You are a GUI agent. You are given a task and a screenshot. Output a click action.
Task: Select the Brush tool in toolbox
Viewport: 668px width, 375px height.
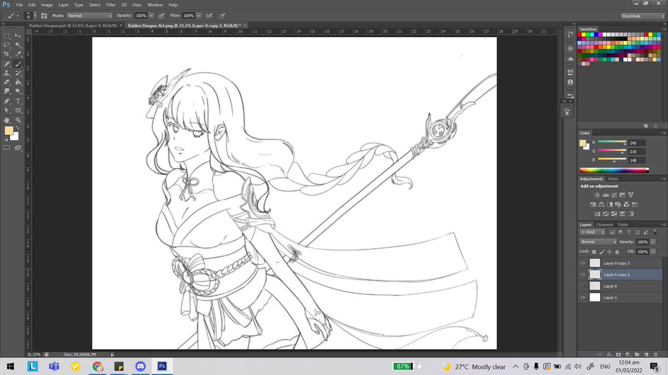coord(18,64)
